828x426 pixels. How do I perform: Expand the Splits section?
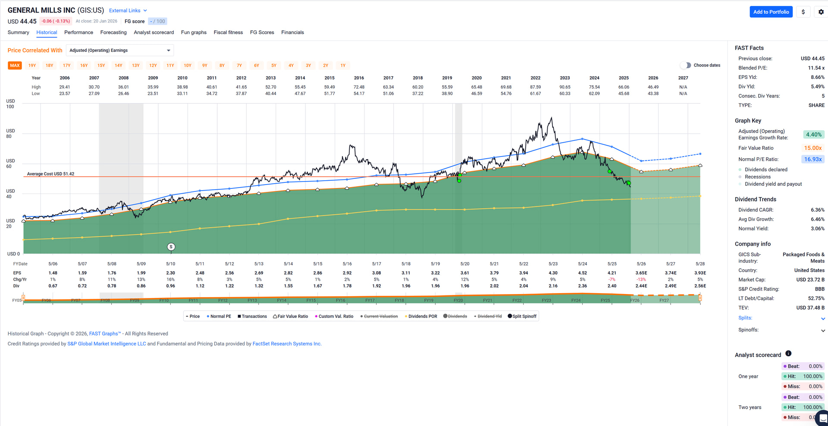823,319
